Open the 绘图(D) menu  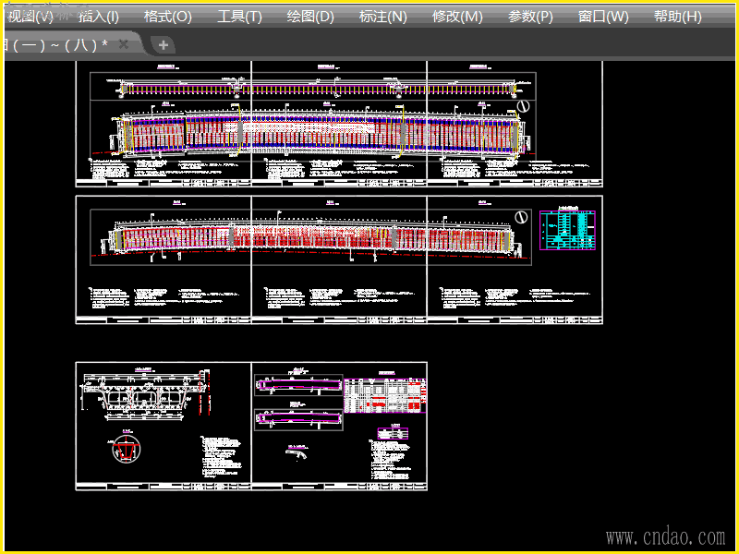pos(310,17)
